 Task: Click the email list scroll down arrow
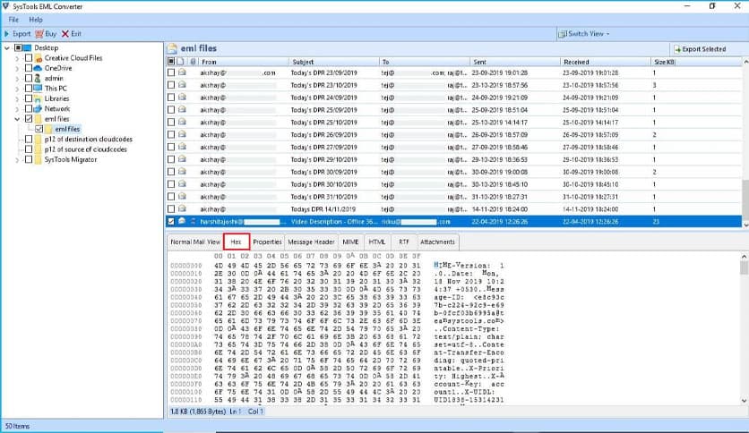tap(745, 225)
